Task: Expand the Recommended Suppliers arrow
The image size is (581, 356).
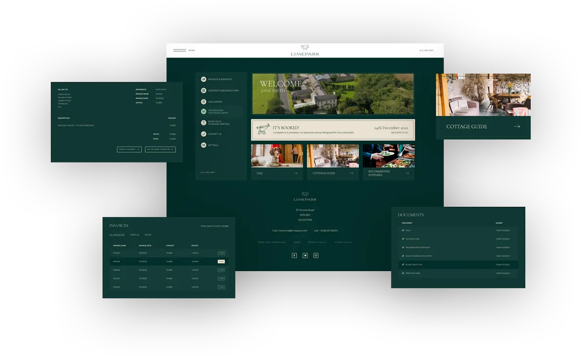Action: pos(407,173)
